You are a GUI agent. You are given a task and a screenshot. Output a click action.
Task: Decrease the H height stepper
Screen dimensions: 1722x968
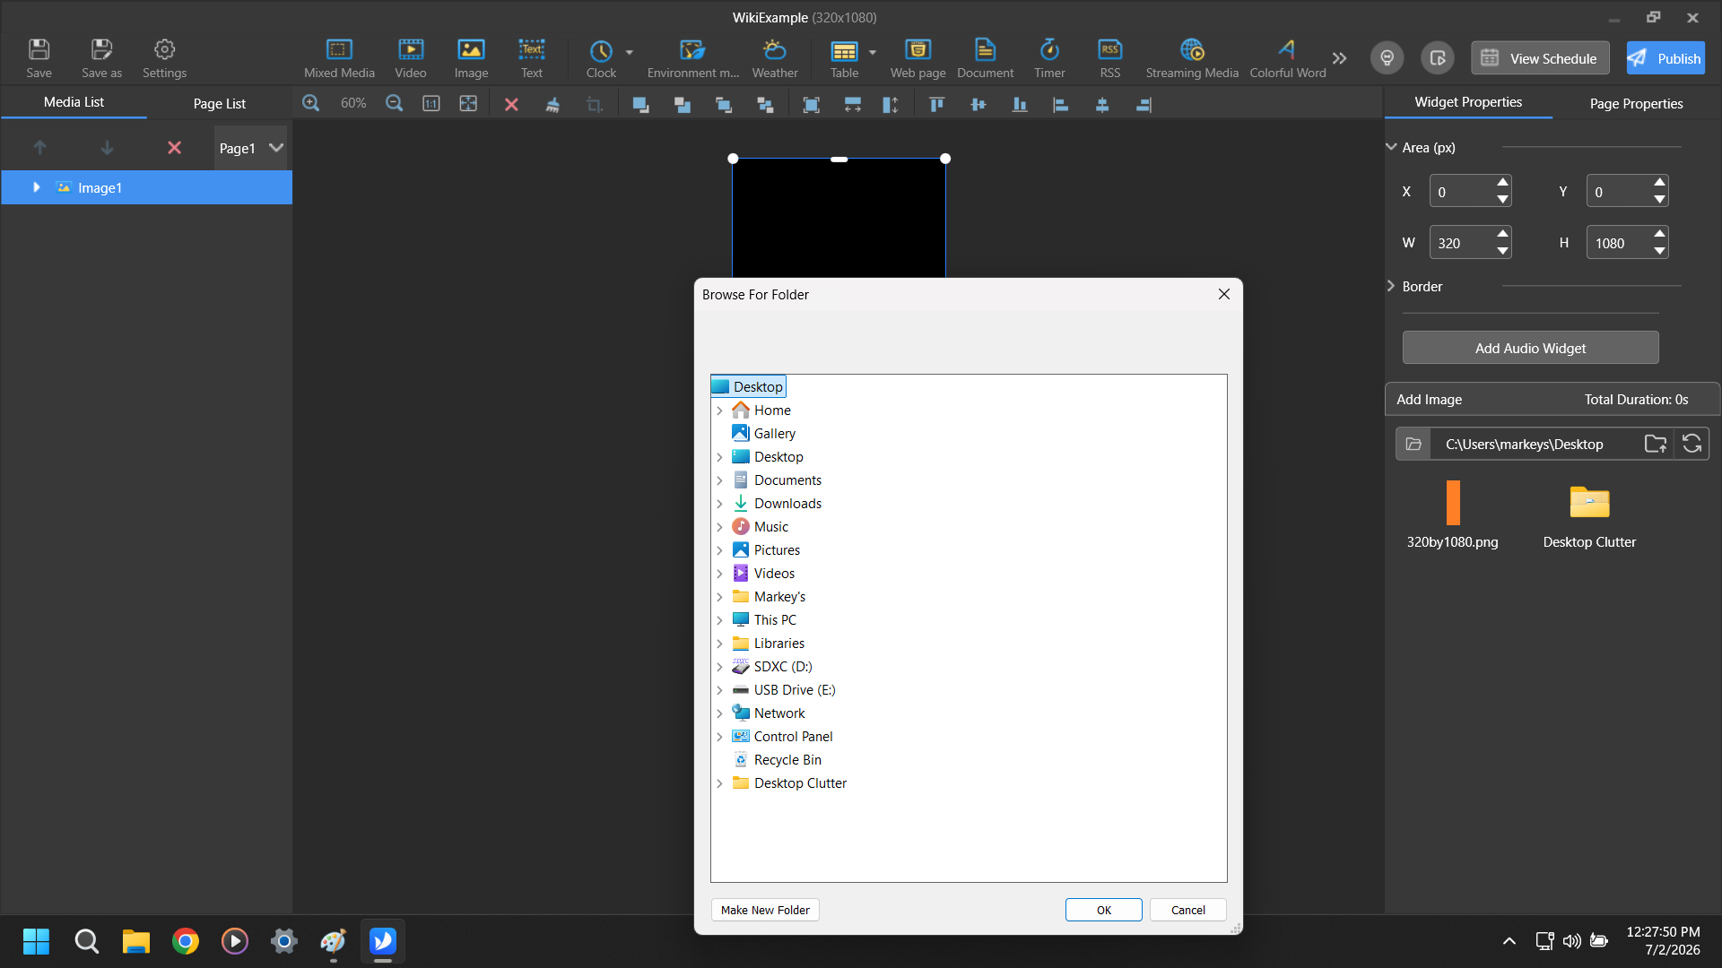point(1659,251)
